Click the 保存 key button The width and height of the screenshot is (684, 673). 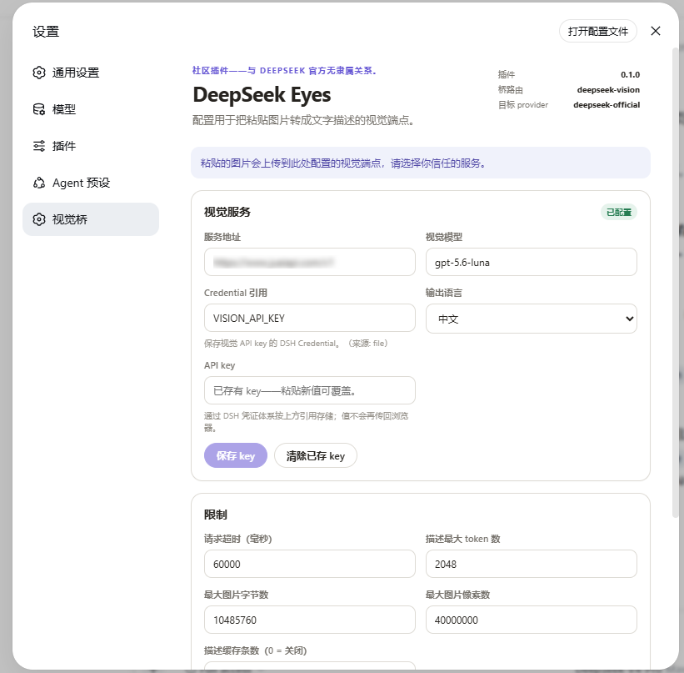pos(236,455)
